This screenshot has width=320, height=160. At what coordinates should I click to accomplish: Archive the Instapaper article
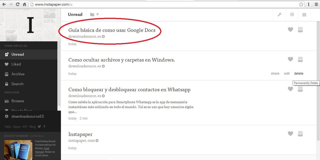[300, 134]
